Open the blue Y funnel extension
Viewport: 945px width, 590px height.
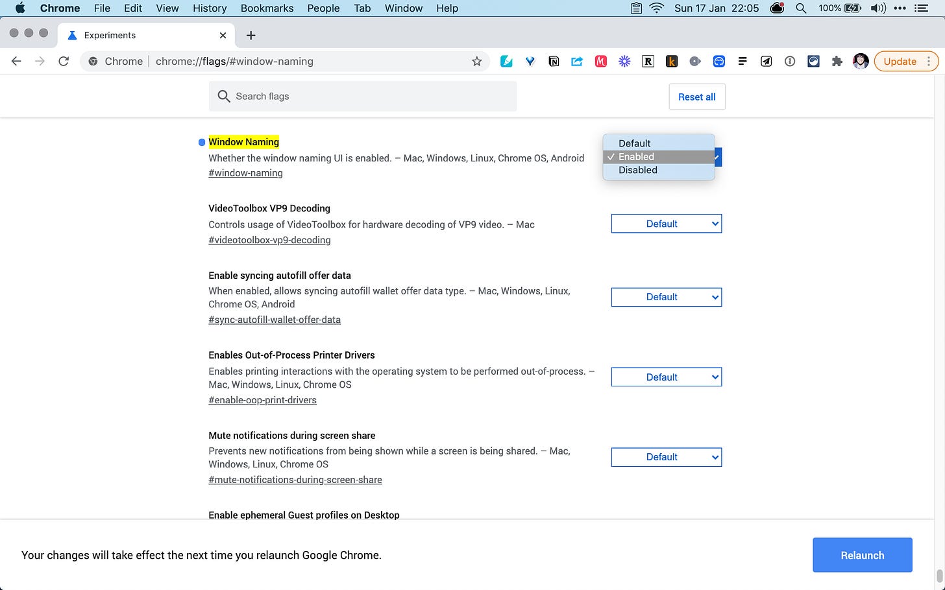coord(530,61)
